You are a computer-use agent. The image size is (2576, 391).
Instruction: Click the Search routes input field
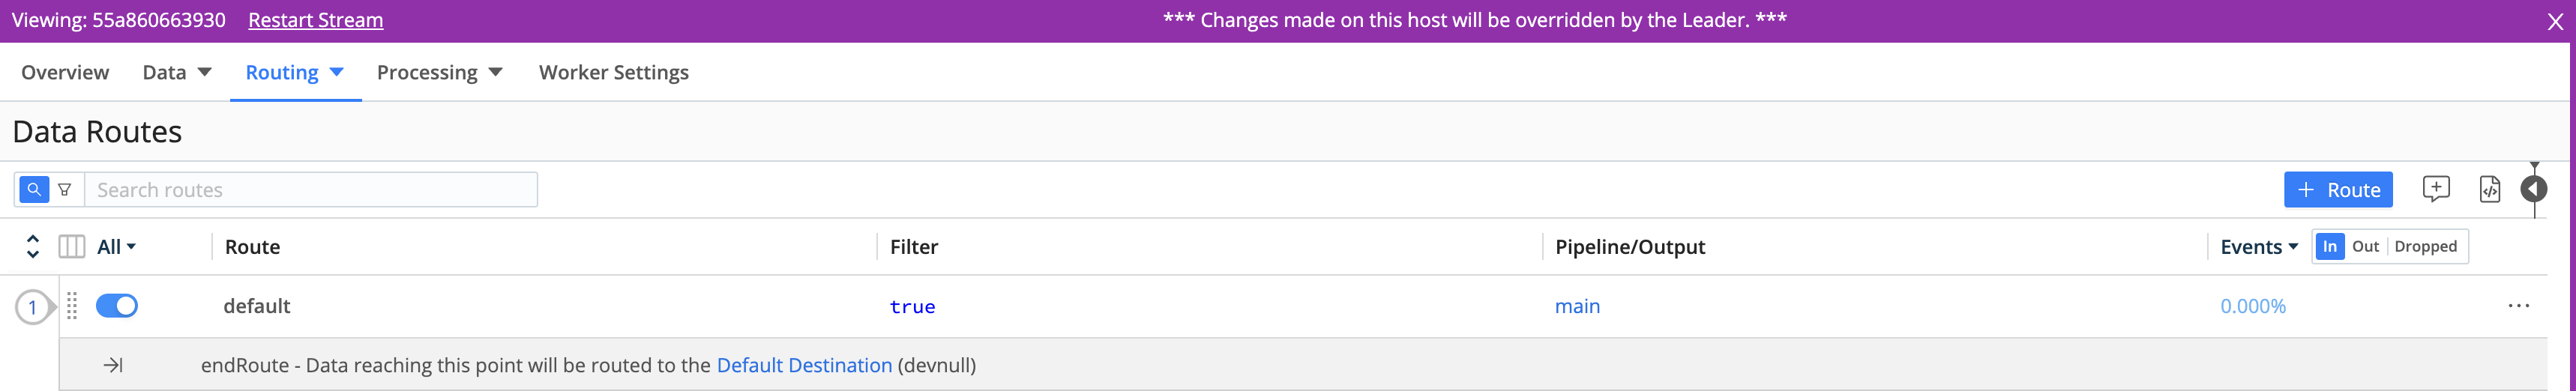pyautogui.click(x=311, y=189)
